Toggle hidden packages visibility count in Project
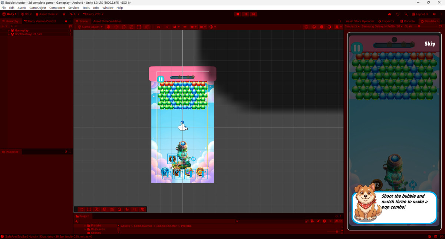This screenshot has height=239, width=445. (x=338, y=221)
